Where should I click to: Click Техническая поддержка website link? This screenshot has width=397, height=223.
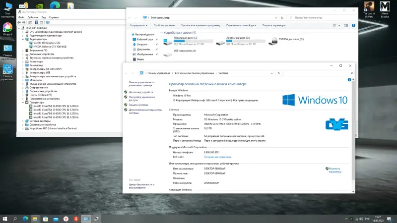217,157
